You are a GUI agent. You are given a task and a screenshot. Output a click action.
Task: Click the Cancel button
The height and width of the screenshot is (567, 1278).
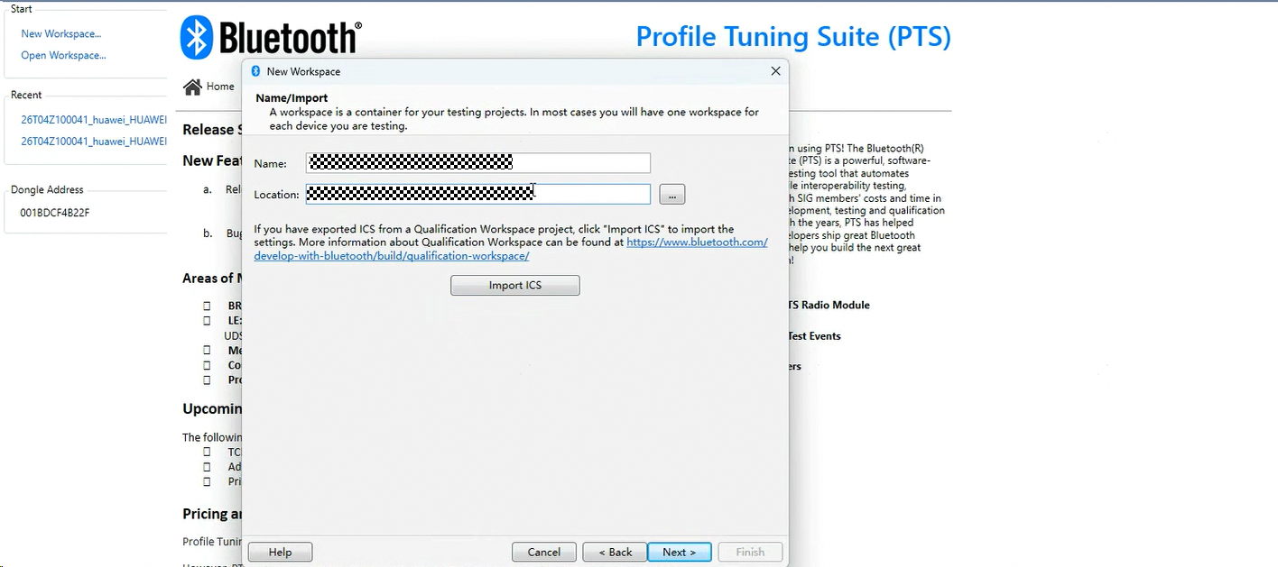(x=544, y=552)
